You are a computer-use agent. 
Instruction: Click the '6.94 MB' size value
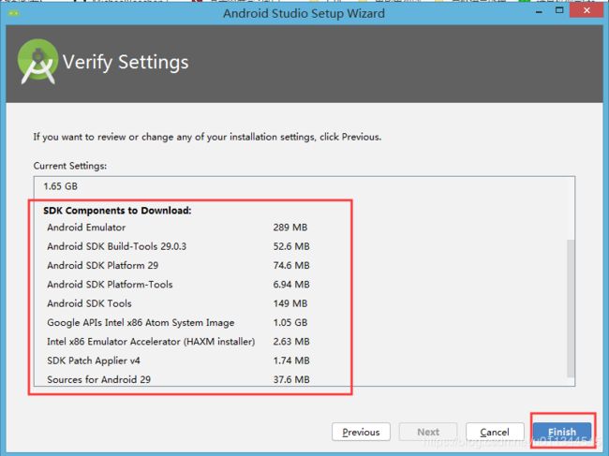(x=291, y=285)
